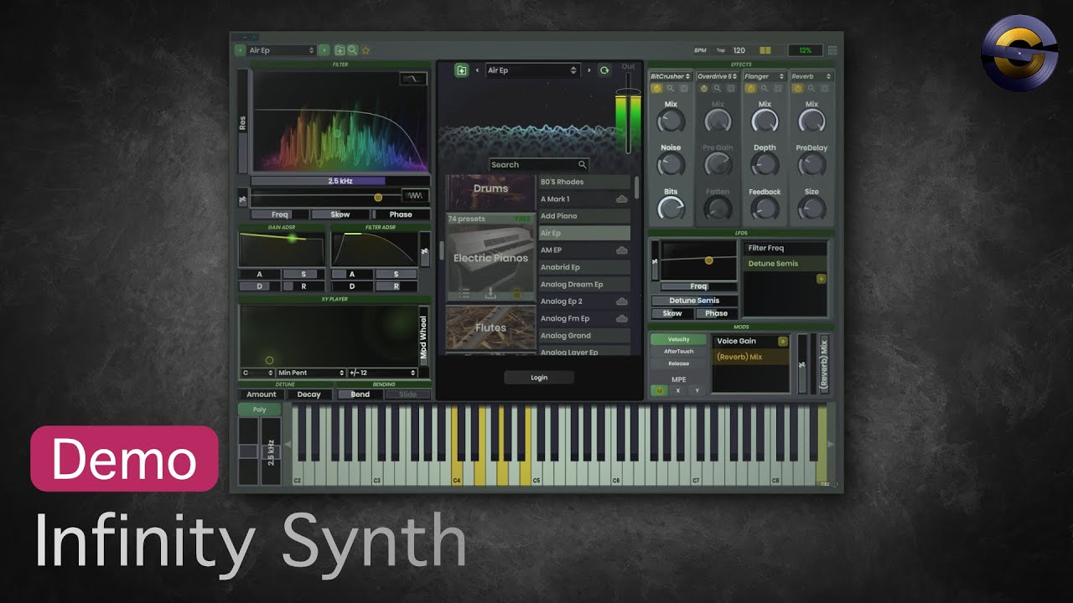1073x603 pixels.
Task: Toggle Poly mode button
Action: pos(260,410)
